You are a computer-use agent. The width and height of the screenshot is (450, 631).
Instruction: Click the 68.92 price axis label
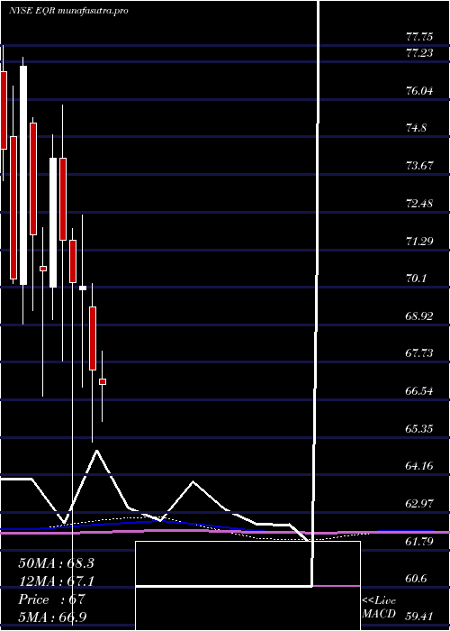tap(419, 315)
